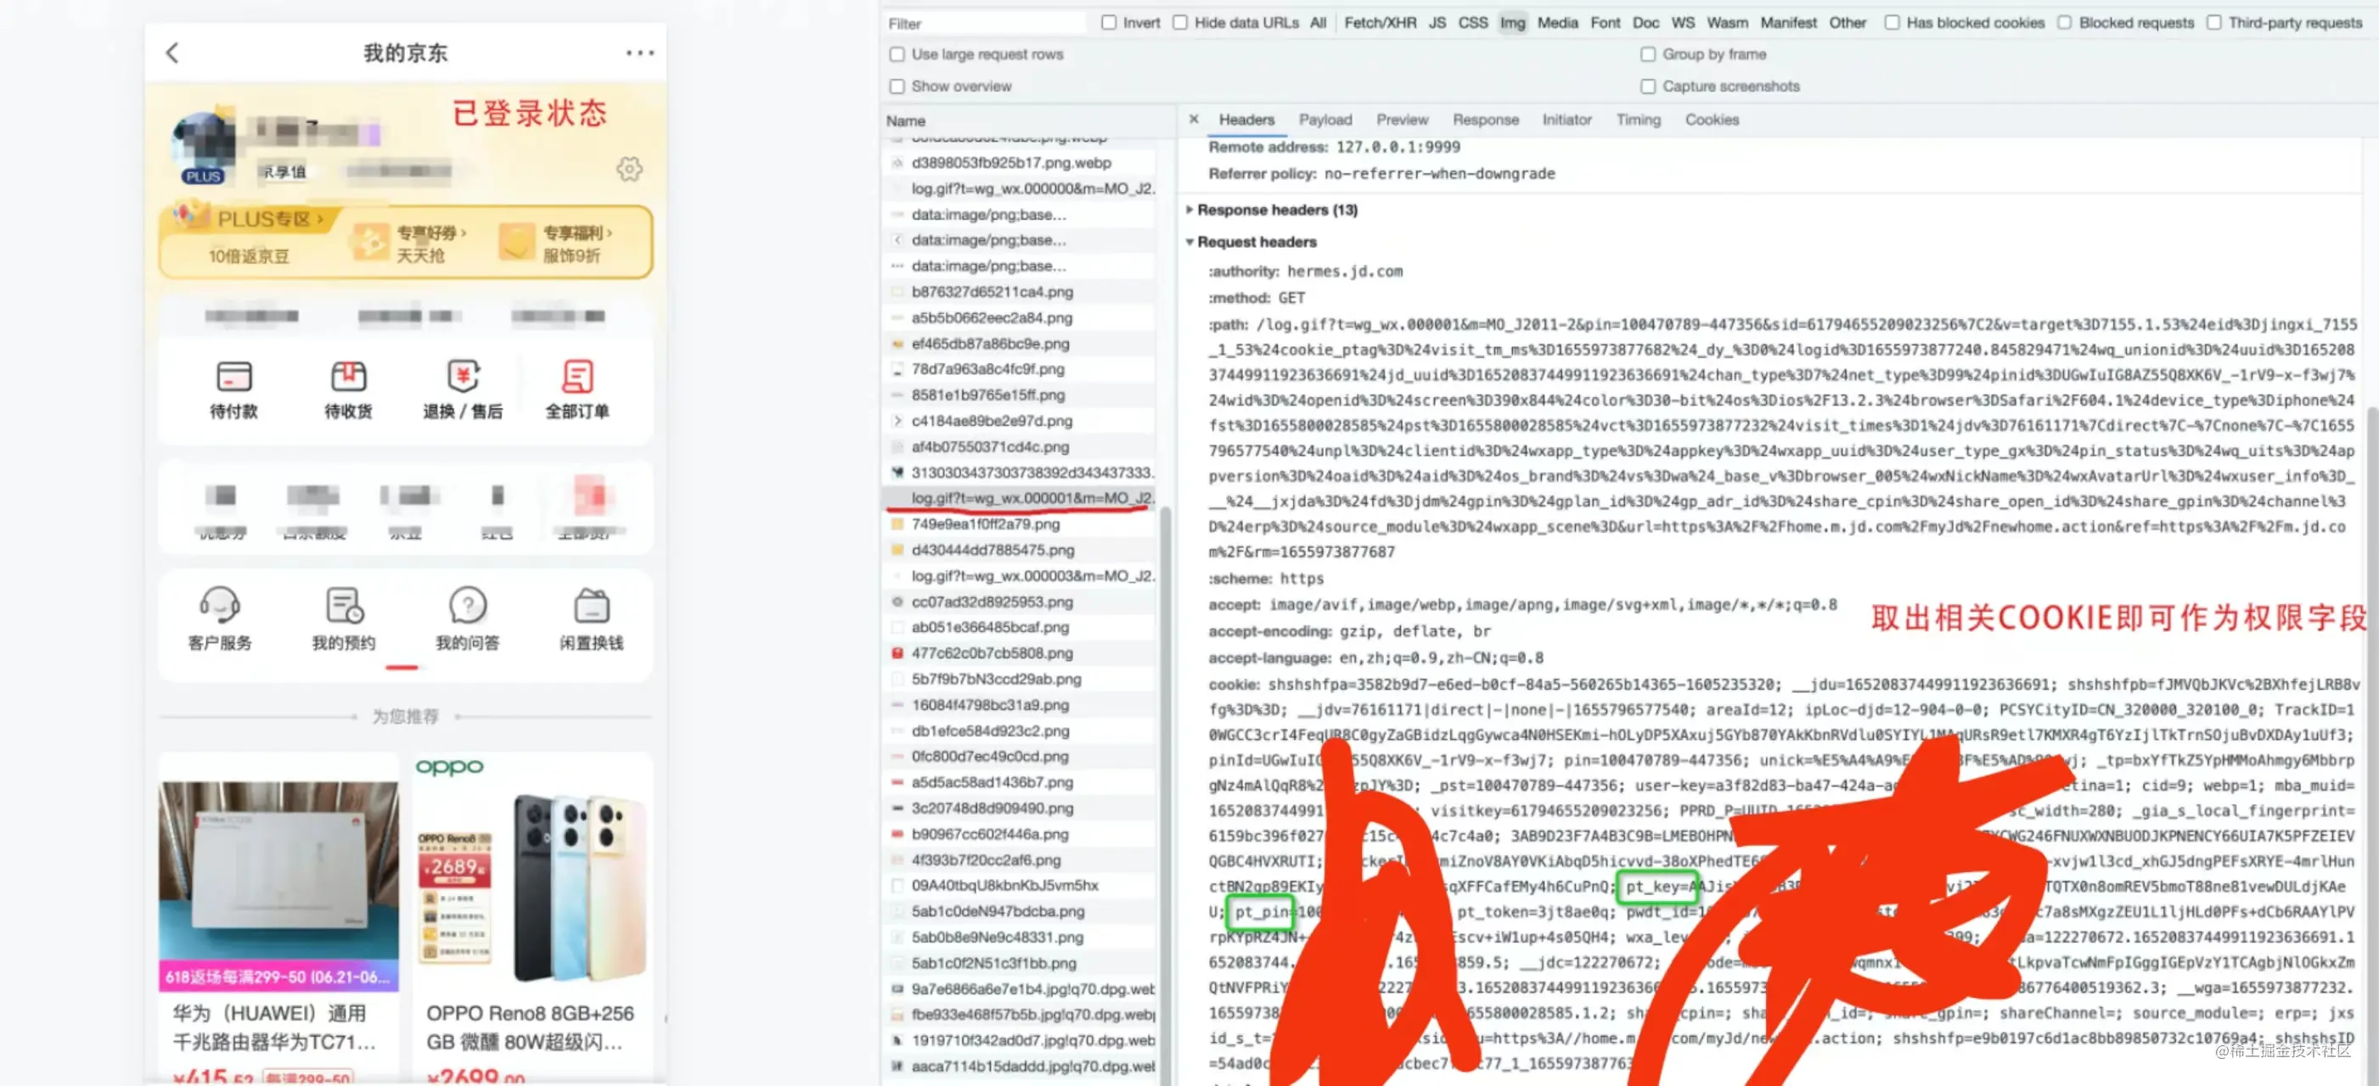Open 退换/售后 returns and after-sales
This screenshot has height=1086, width=2379.
pos(463,390)
